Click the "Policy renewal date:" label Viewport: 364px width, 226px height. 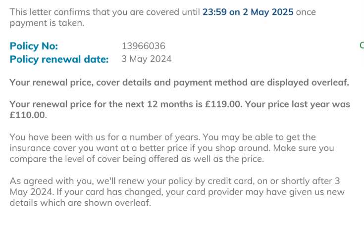(x=59, y=59)
